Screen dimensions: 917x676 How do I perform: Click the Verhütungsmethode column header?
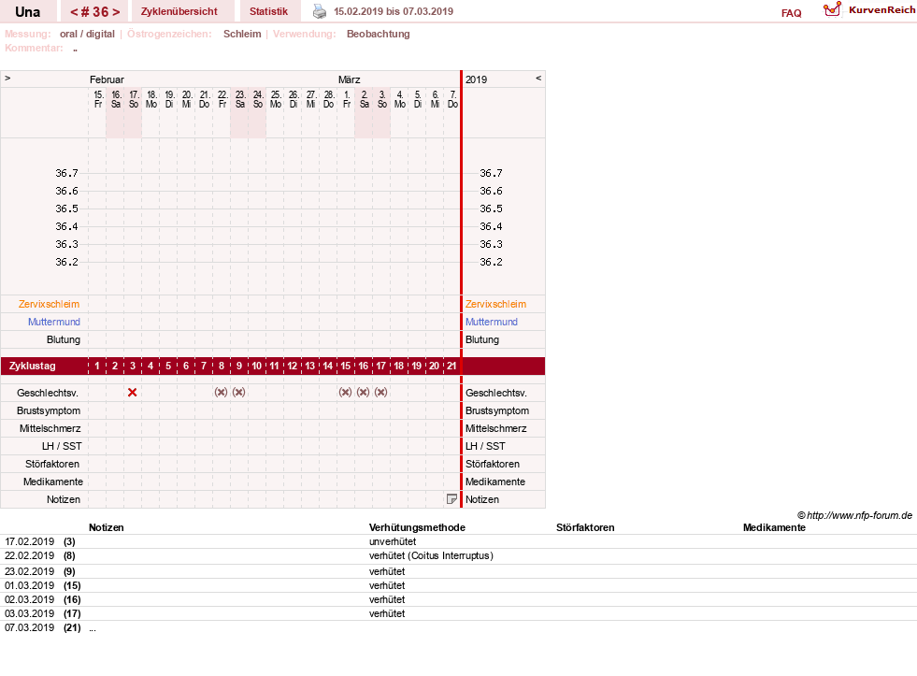coord(417,527)
